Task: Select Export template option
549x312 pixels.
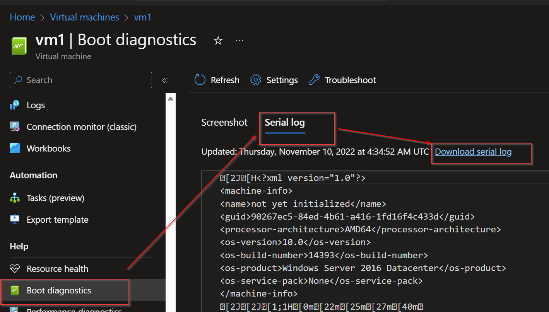Action: pyautogui.click(x=57, y=219)
